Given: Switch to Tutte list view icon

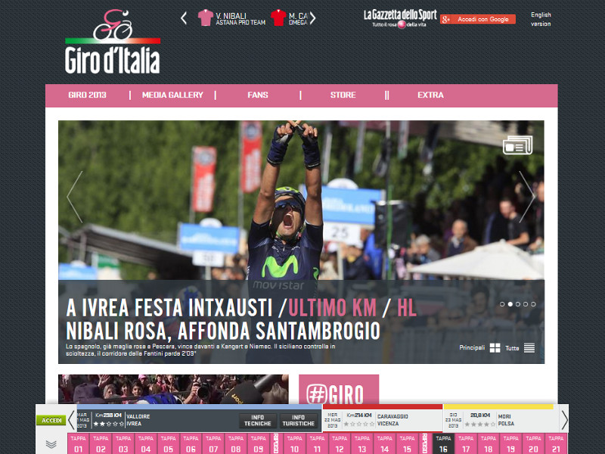Looking at the screenshot, I should pyautogui.click(x=529, y=348).
